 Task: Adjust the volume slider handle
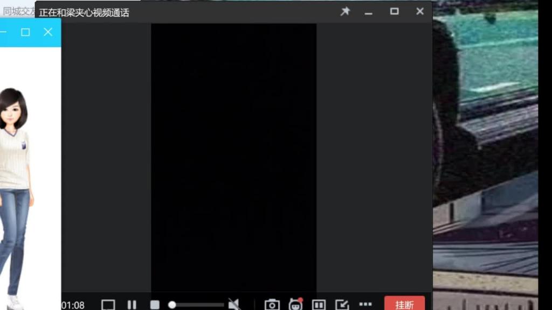coord(172,305)
